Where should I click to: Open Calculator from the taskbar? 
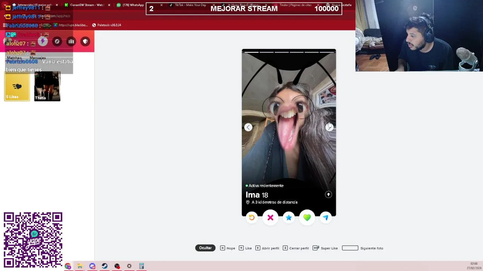(142, 266)
